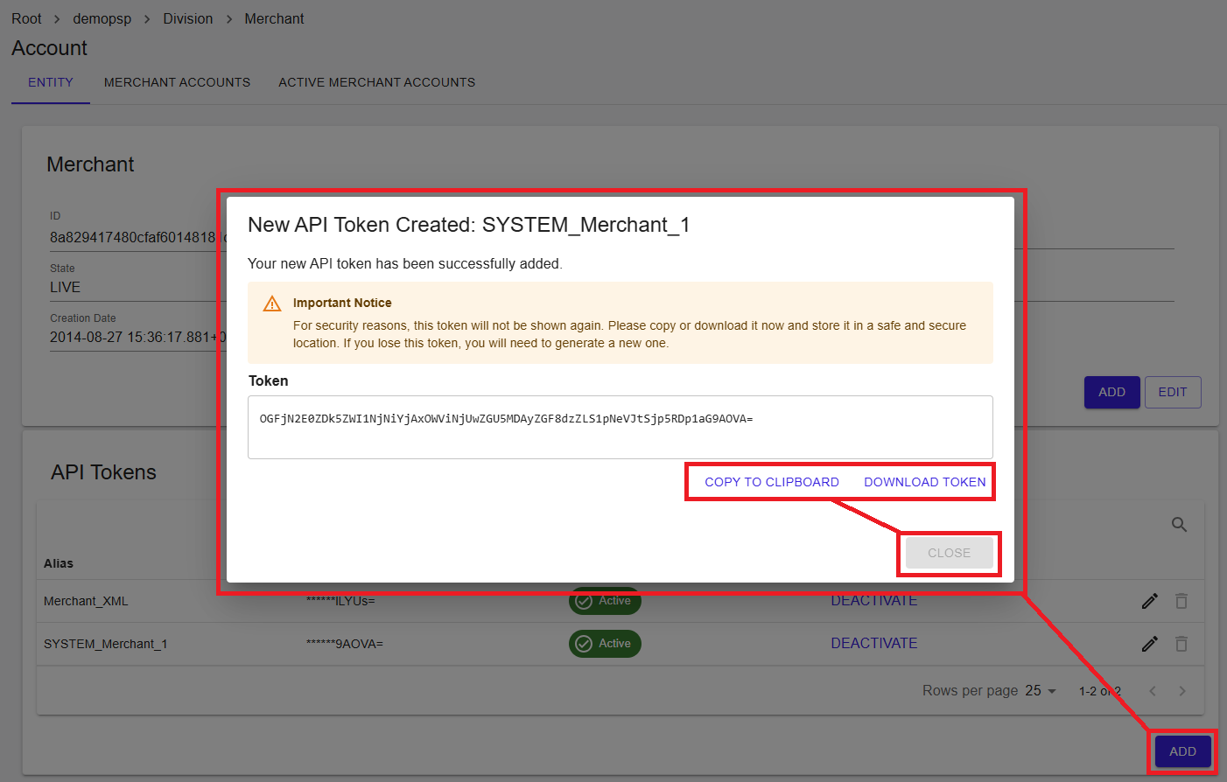Click inside the Token text field
1227x782 pixels.
click(621, 427)
